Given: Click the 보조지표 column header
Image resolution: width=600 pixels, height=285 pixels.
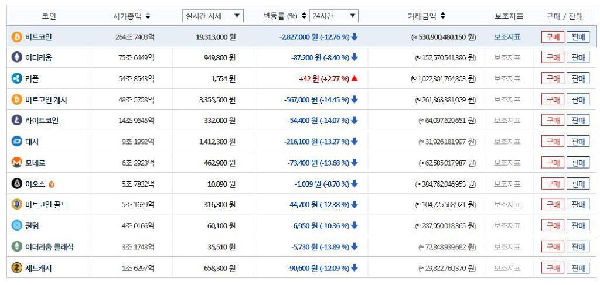Looking at the screenshot, I should [509, 16].
